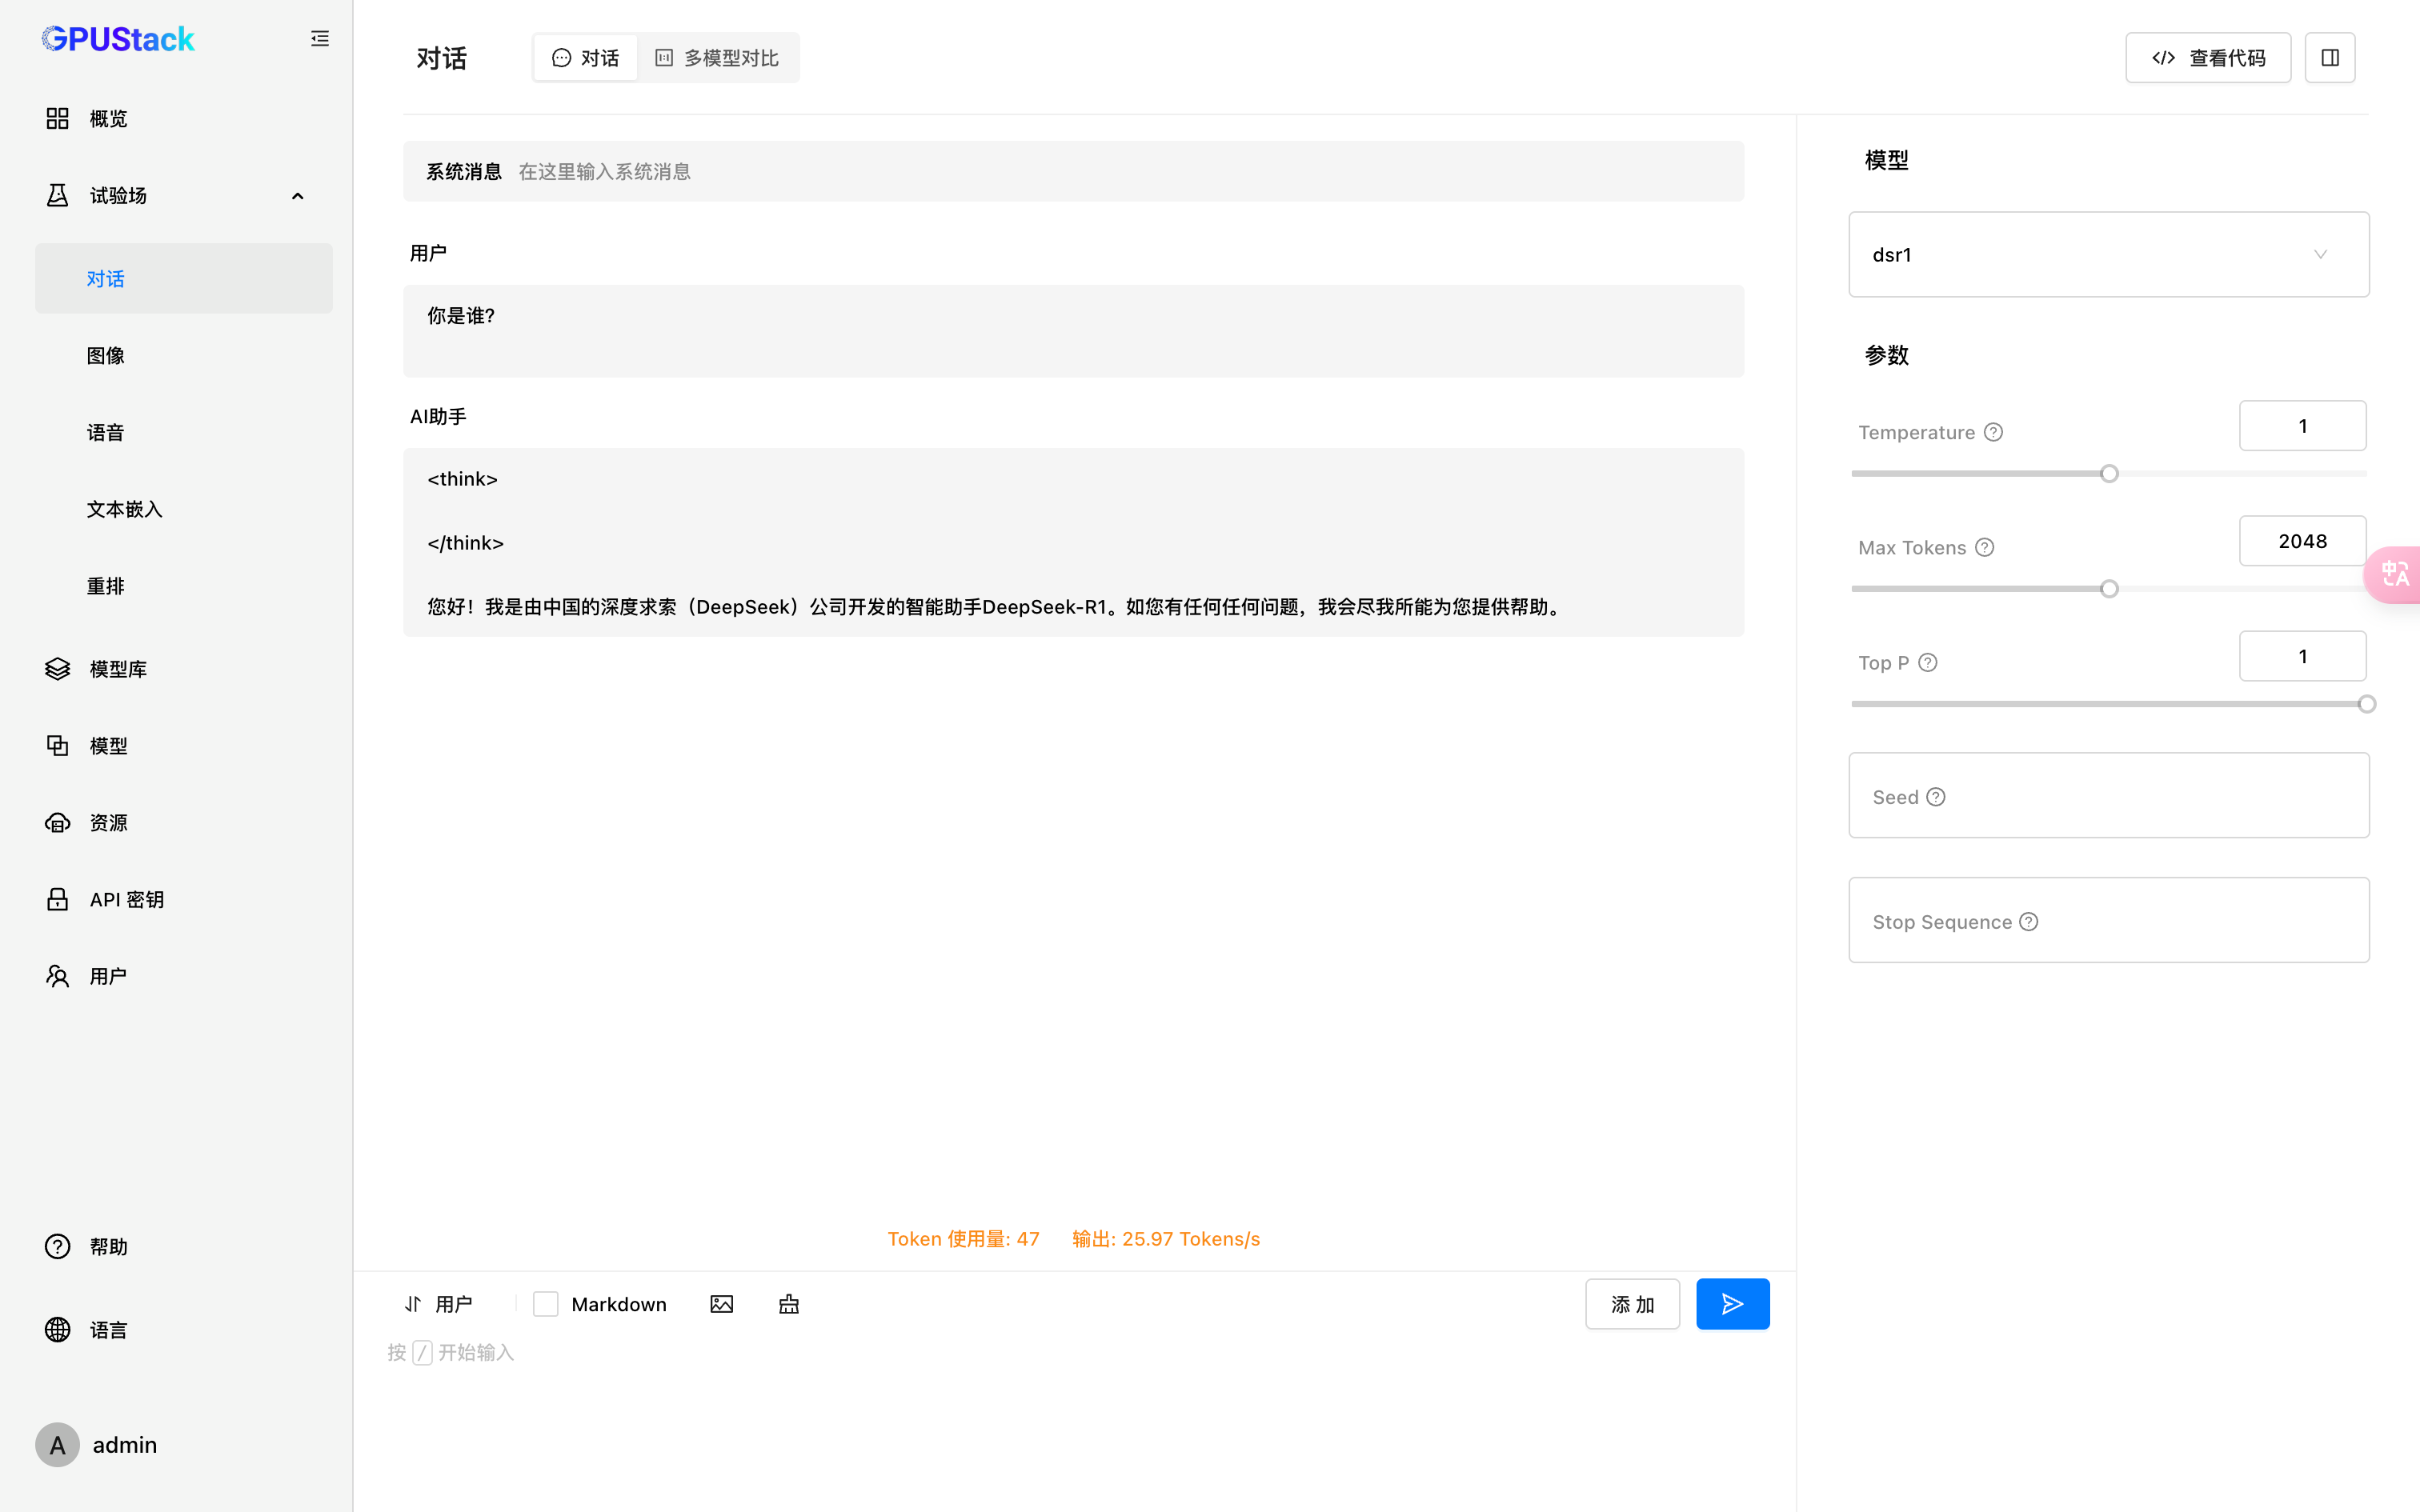The width and height of the screenshot is (2420, 1512).
Task: Click the admin avatar
Action: tap(58, 1445)
